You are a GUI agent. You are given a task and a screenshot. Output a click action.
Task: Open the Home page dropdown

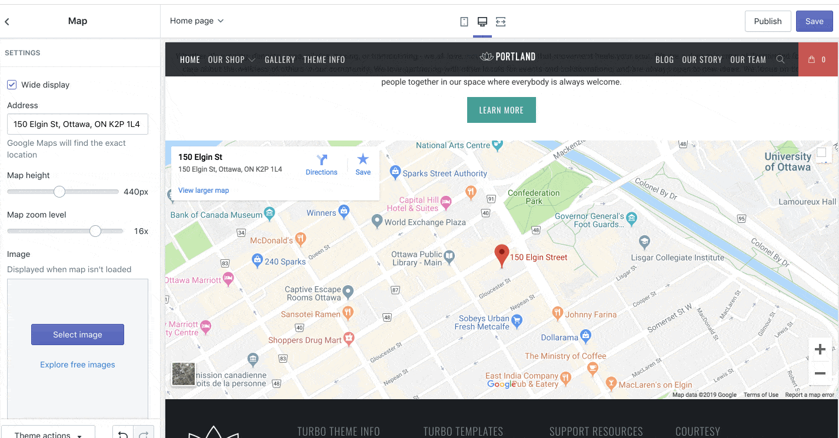coord(197,21)
